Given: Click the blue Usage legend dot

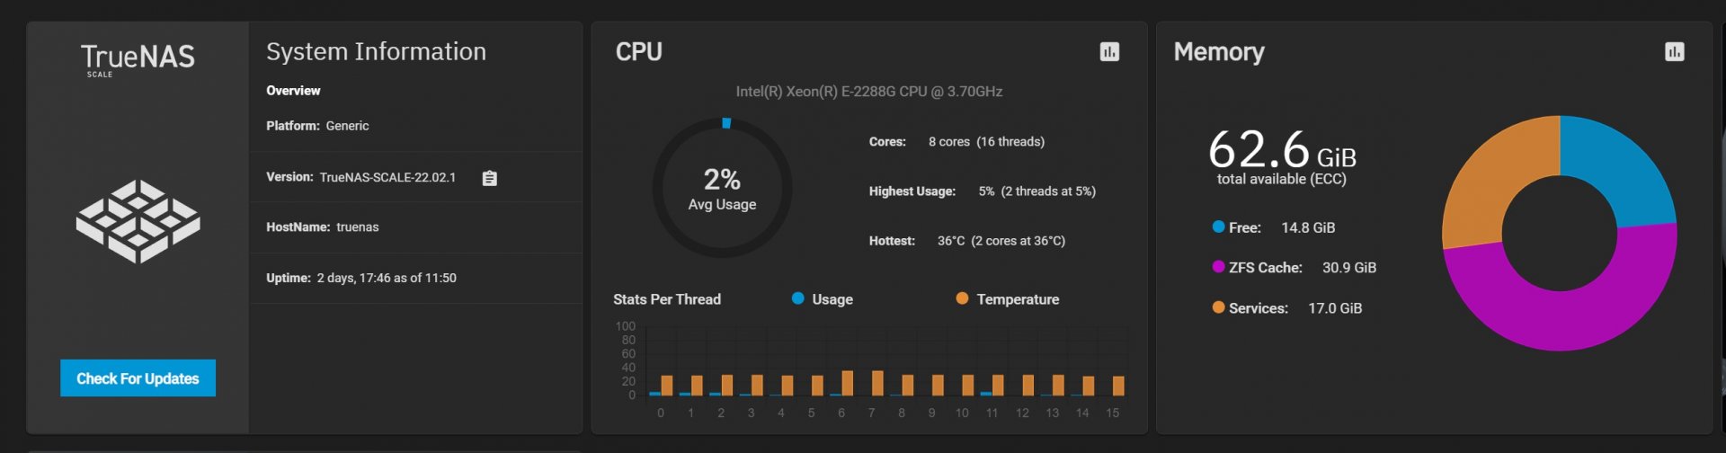Looking at the screenshot, I should (797, 298).
